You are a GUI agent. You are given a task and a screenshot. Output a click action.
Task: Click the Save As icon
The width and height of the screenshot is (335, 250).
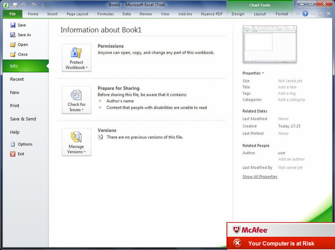(13, 35)
